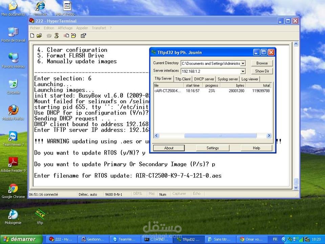Click the Tftpd32 title bar app icon
The height and width of the screenshot is (244, 325).
click(x=154, y=52)
